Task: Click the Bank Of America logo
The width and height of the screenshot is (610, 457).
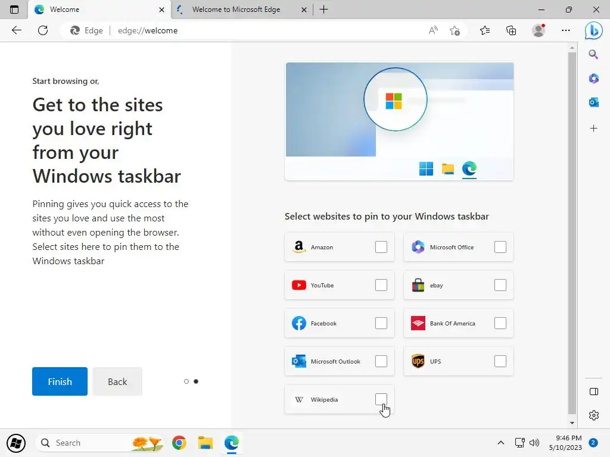Action: point(418,323)
